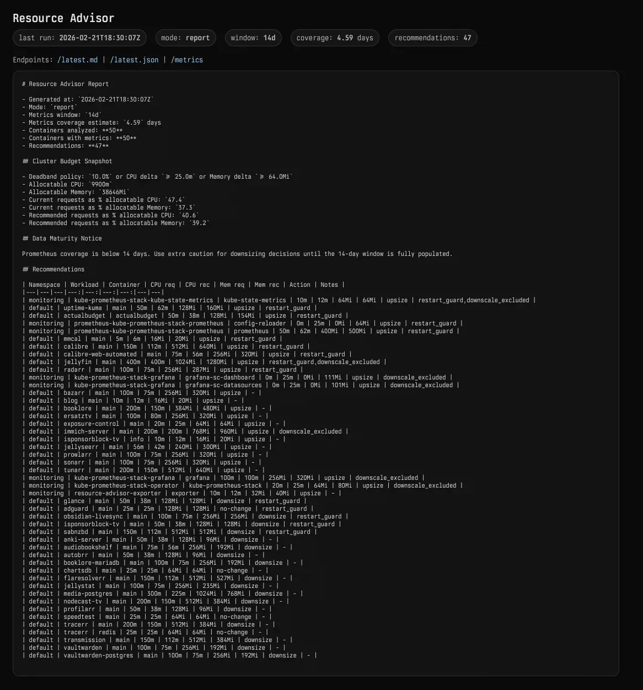Click the "# Resource Advisor Report" heading
Screen dimensions: 643x690
(65, 84)
